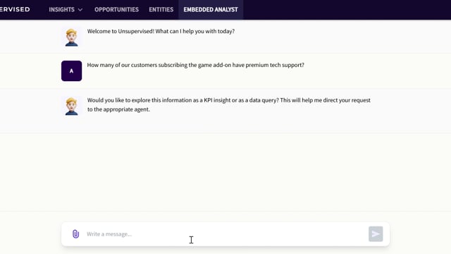Focus the Write a message input field
451x254 pixels.
tap(225, 234)
